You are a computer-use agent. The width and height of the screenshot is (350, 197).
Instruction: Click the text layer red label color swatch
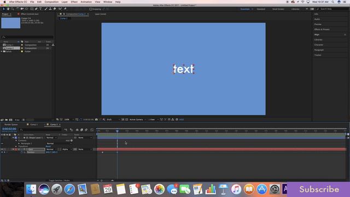click(16, 149)
